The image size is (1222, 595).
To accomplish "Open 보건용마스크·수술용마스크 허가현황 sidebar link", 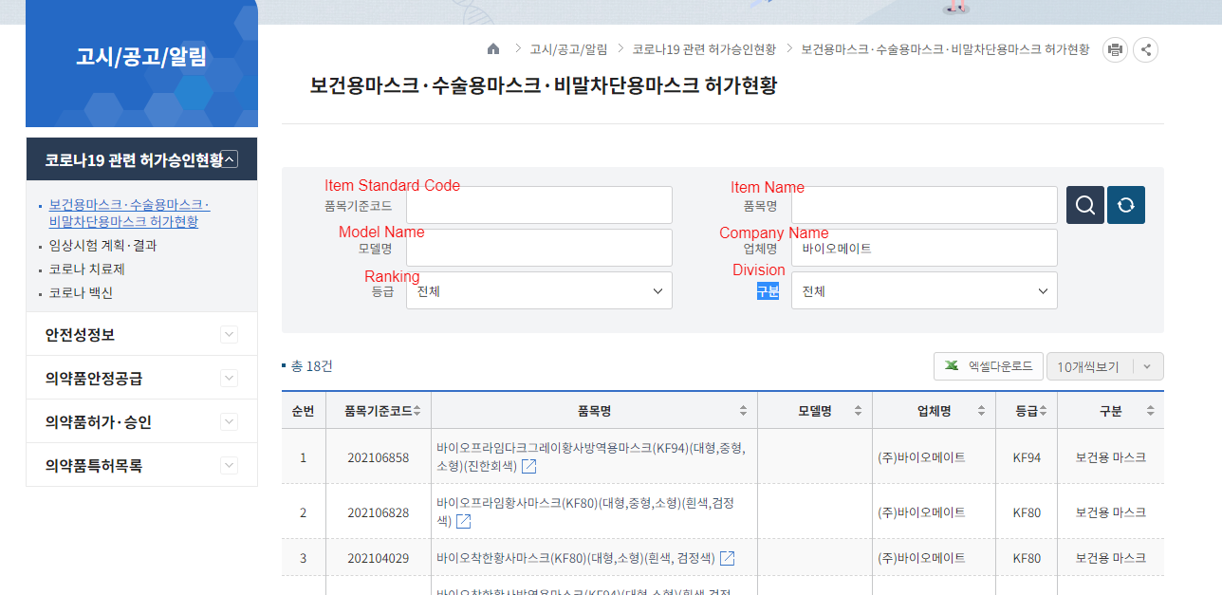I will [x=129, y=214].
